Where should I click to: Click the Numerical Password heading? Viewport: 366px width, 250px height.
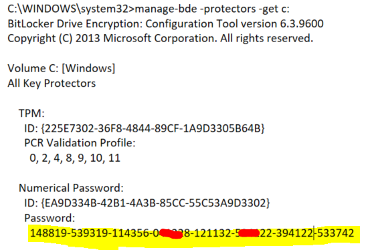pyautogui.click(x=71, y=188)
